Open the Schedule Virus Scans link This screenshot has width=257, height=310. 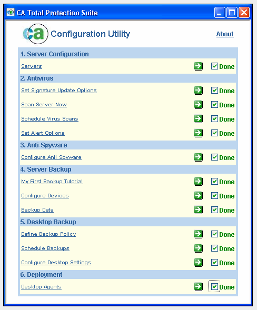50,119
